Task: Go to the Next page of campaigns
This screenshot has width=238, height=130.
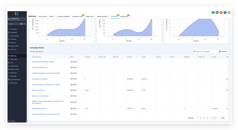Action: click(x=223, y=118)
